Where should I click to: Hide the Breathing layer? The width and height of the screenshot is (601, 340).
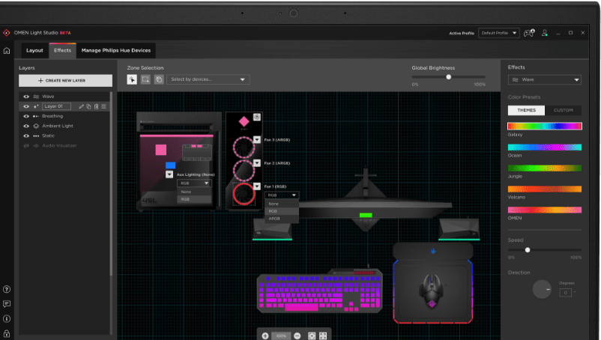click(x=26, y=116)
